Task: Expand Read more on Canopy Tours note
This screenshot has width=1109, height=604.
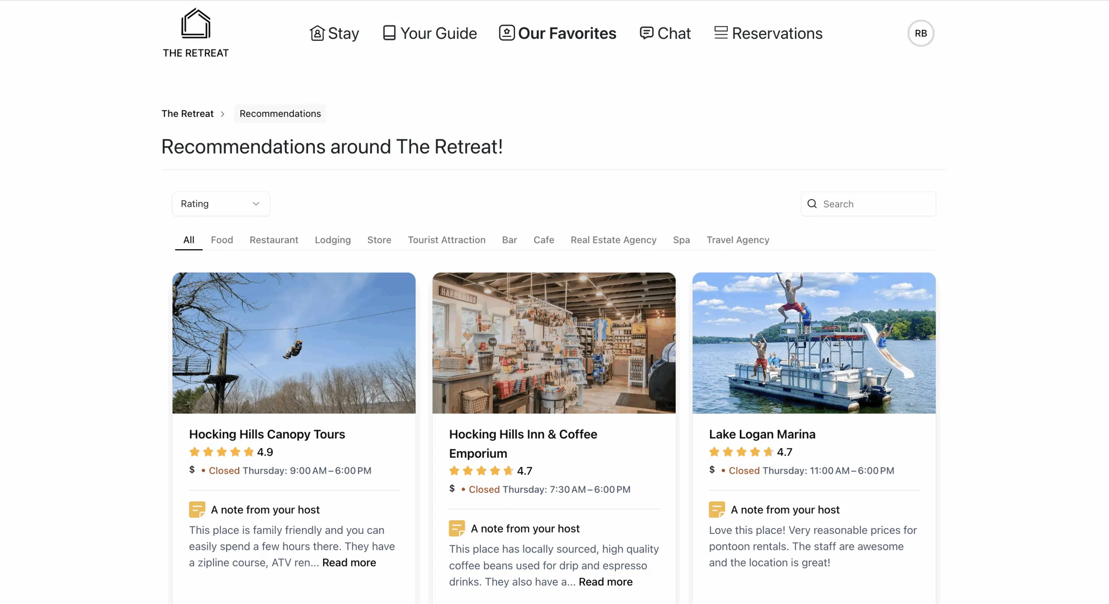Action: (349, 562)
